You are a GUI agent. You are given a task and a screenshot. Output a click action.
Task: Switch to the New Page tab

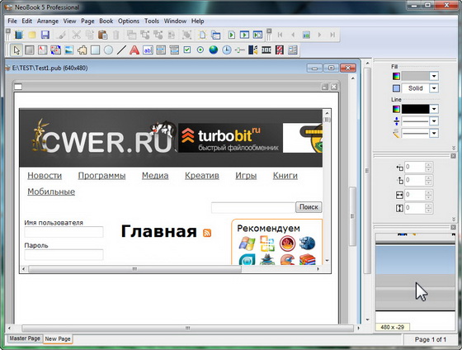pos(58,339)
